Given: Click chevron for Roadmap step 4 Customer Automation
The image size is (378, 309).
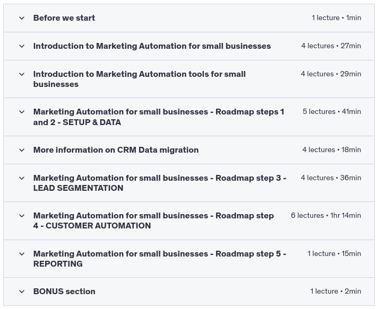Looking at the screenshot, I should tap(22, 216).
